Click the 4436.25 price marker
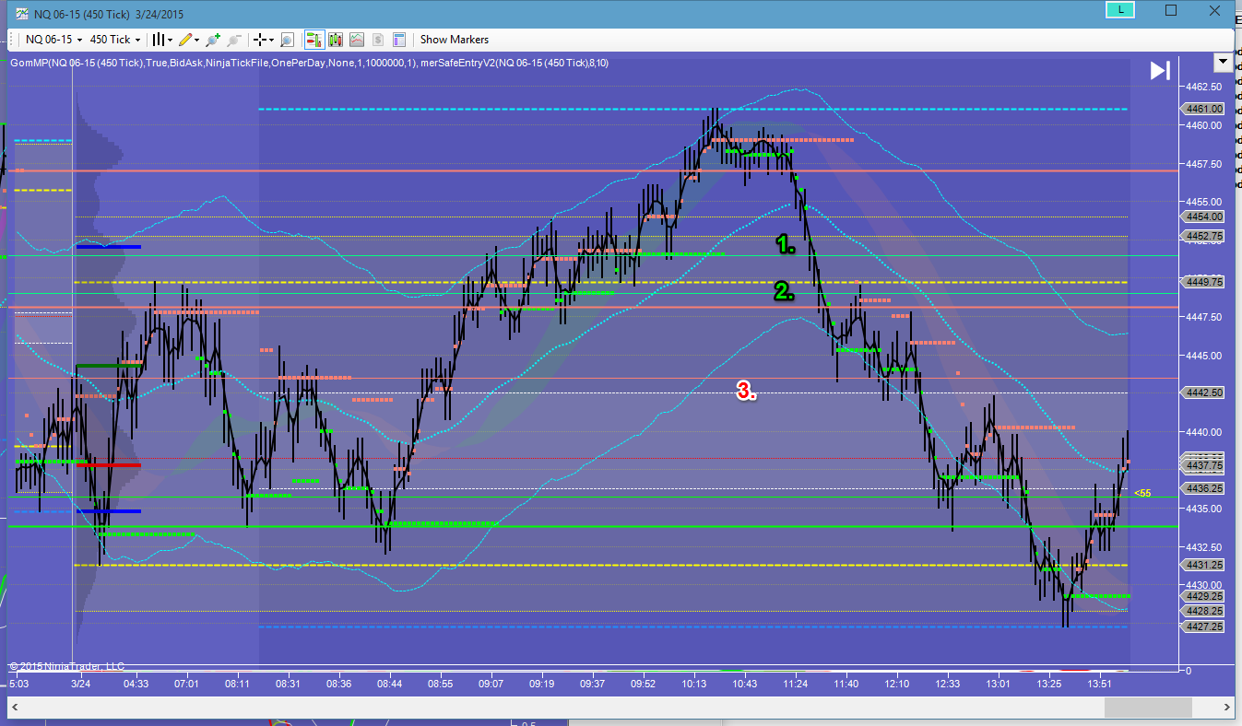Viewport: 1242px width, 726px height. click(x=1204, y=488)
